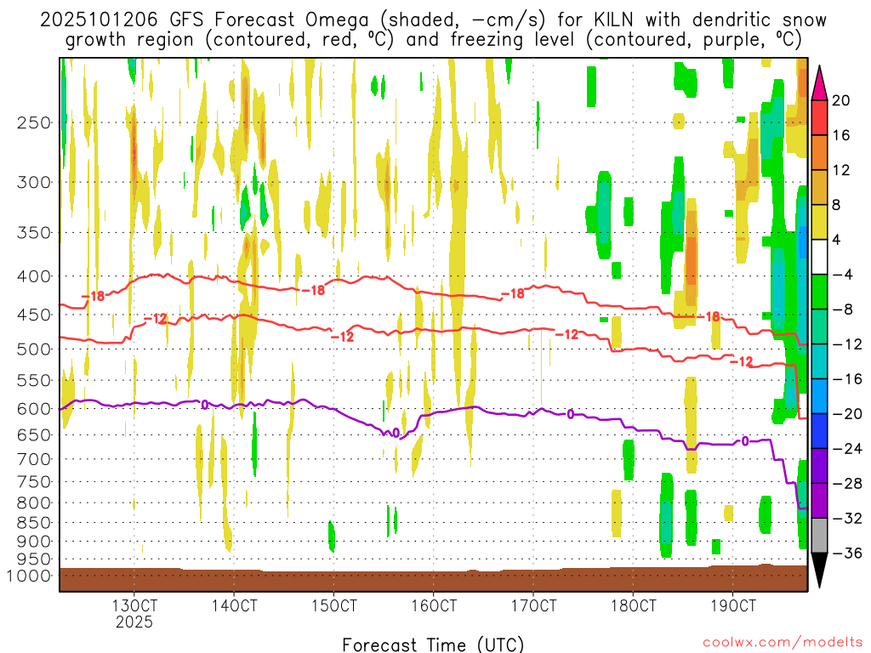The height and width of the screenshot is (653, 871).
Task: Click the 700 pressure level label
Action: tap(34, 459)
